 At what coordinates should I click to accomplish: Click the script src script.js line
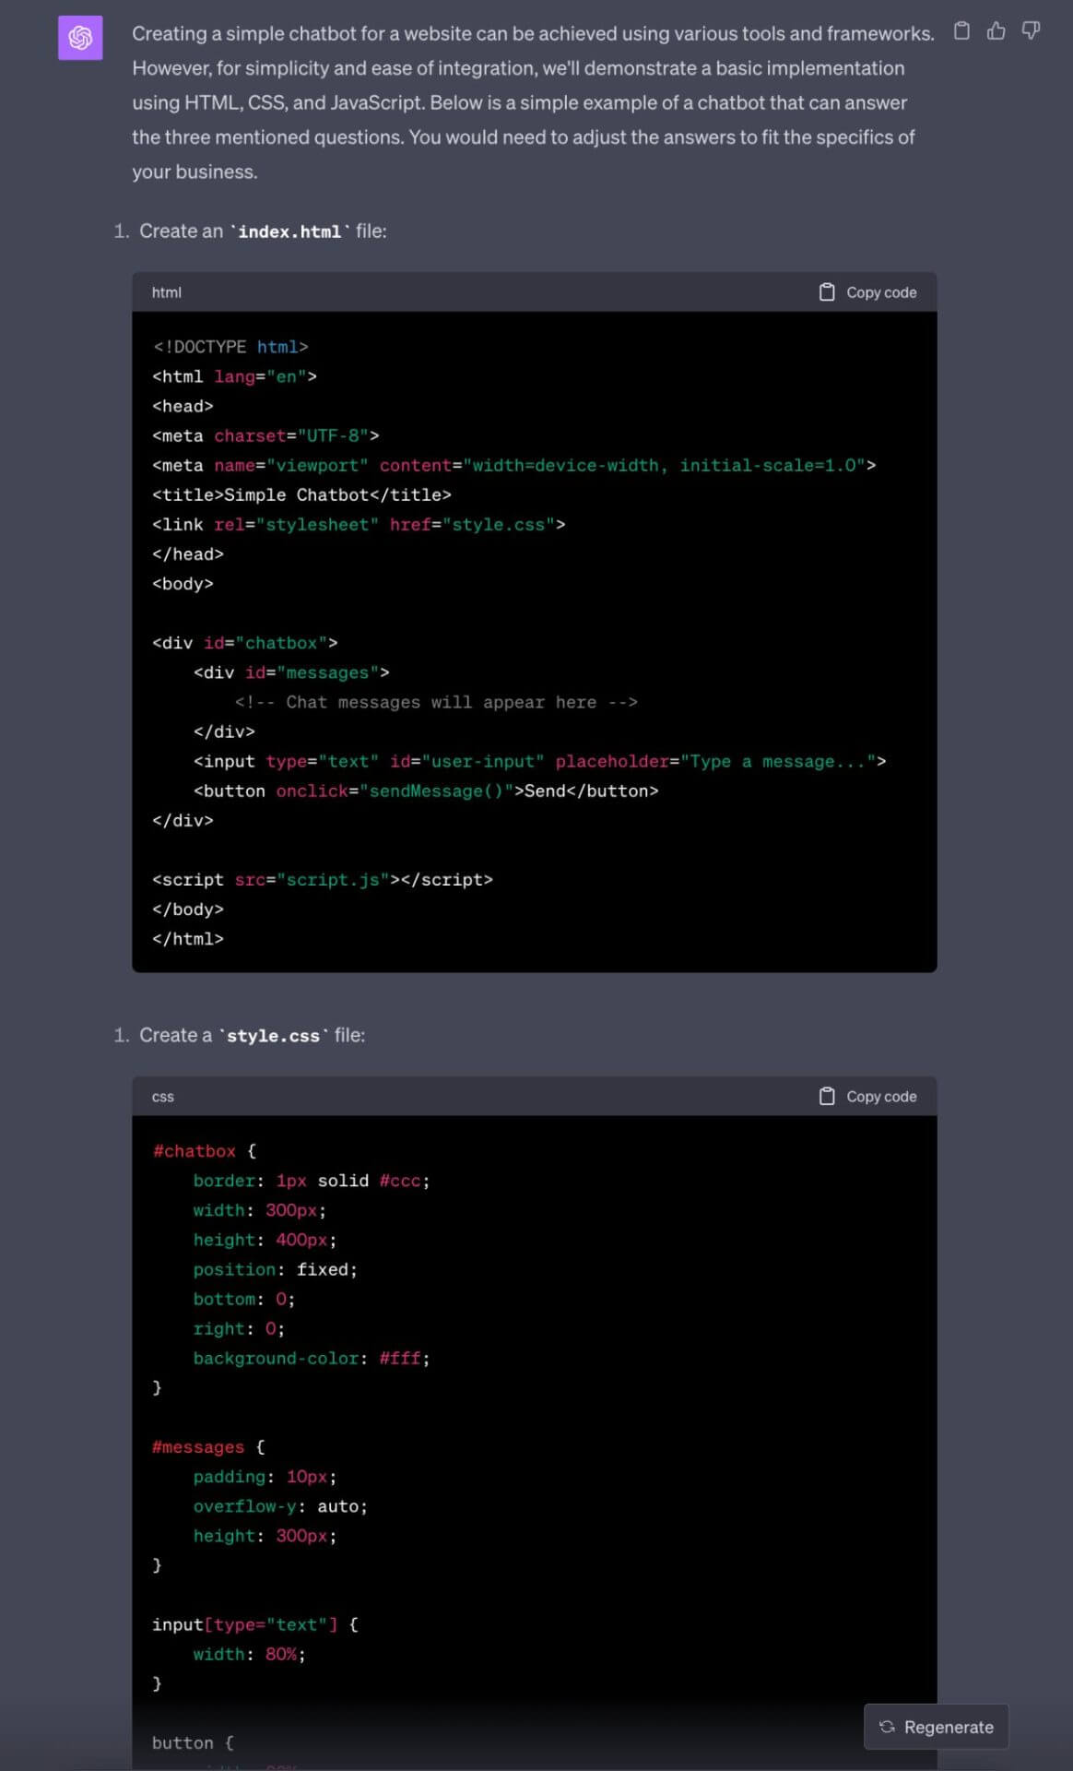(x=323, y=880)
